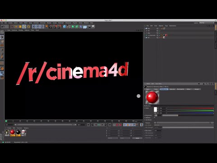The image size is (217, 163).
Task: Choose the Live Selection arrow tool
Action: click(x=12, y=27)
